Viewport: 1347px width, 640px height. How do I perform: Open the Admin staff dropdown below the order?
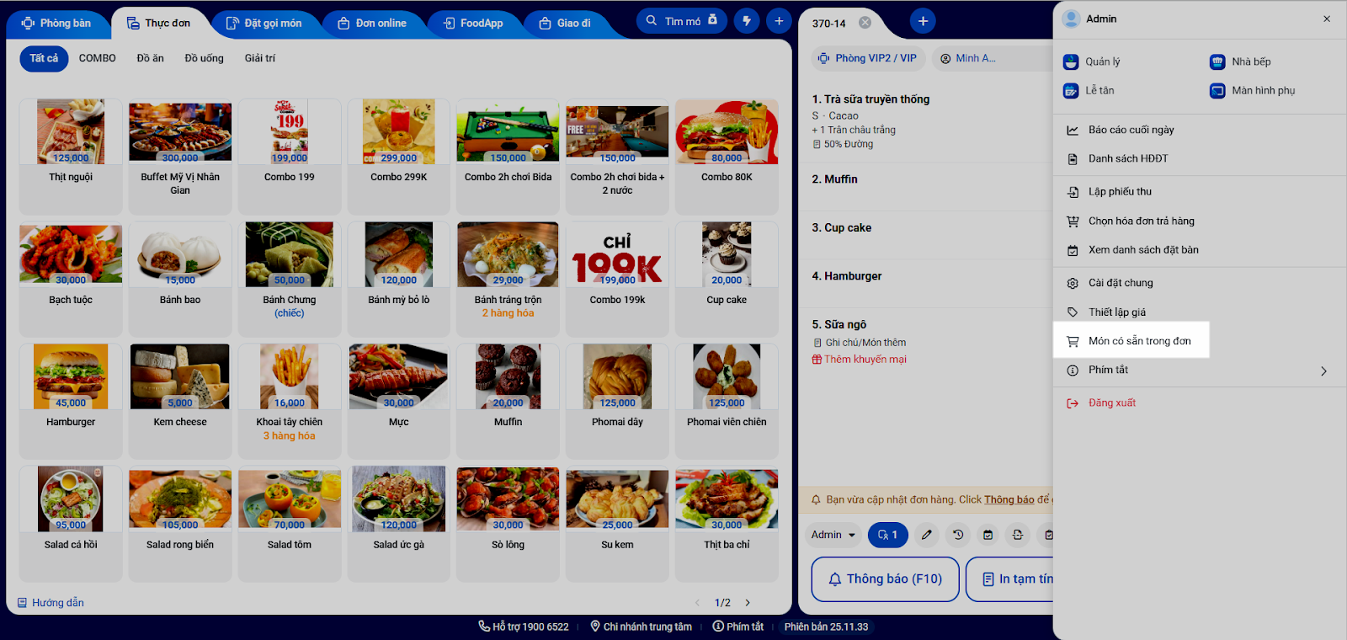tap(833, 535)
